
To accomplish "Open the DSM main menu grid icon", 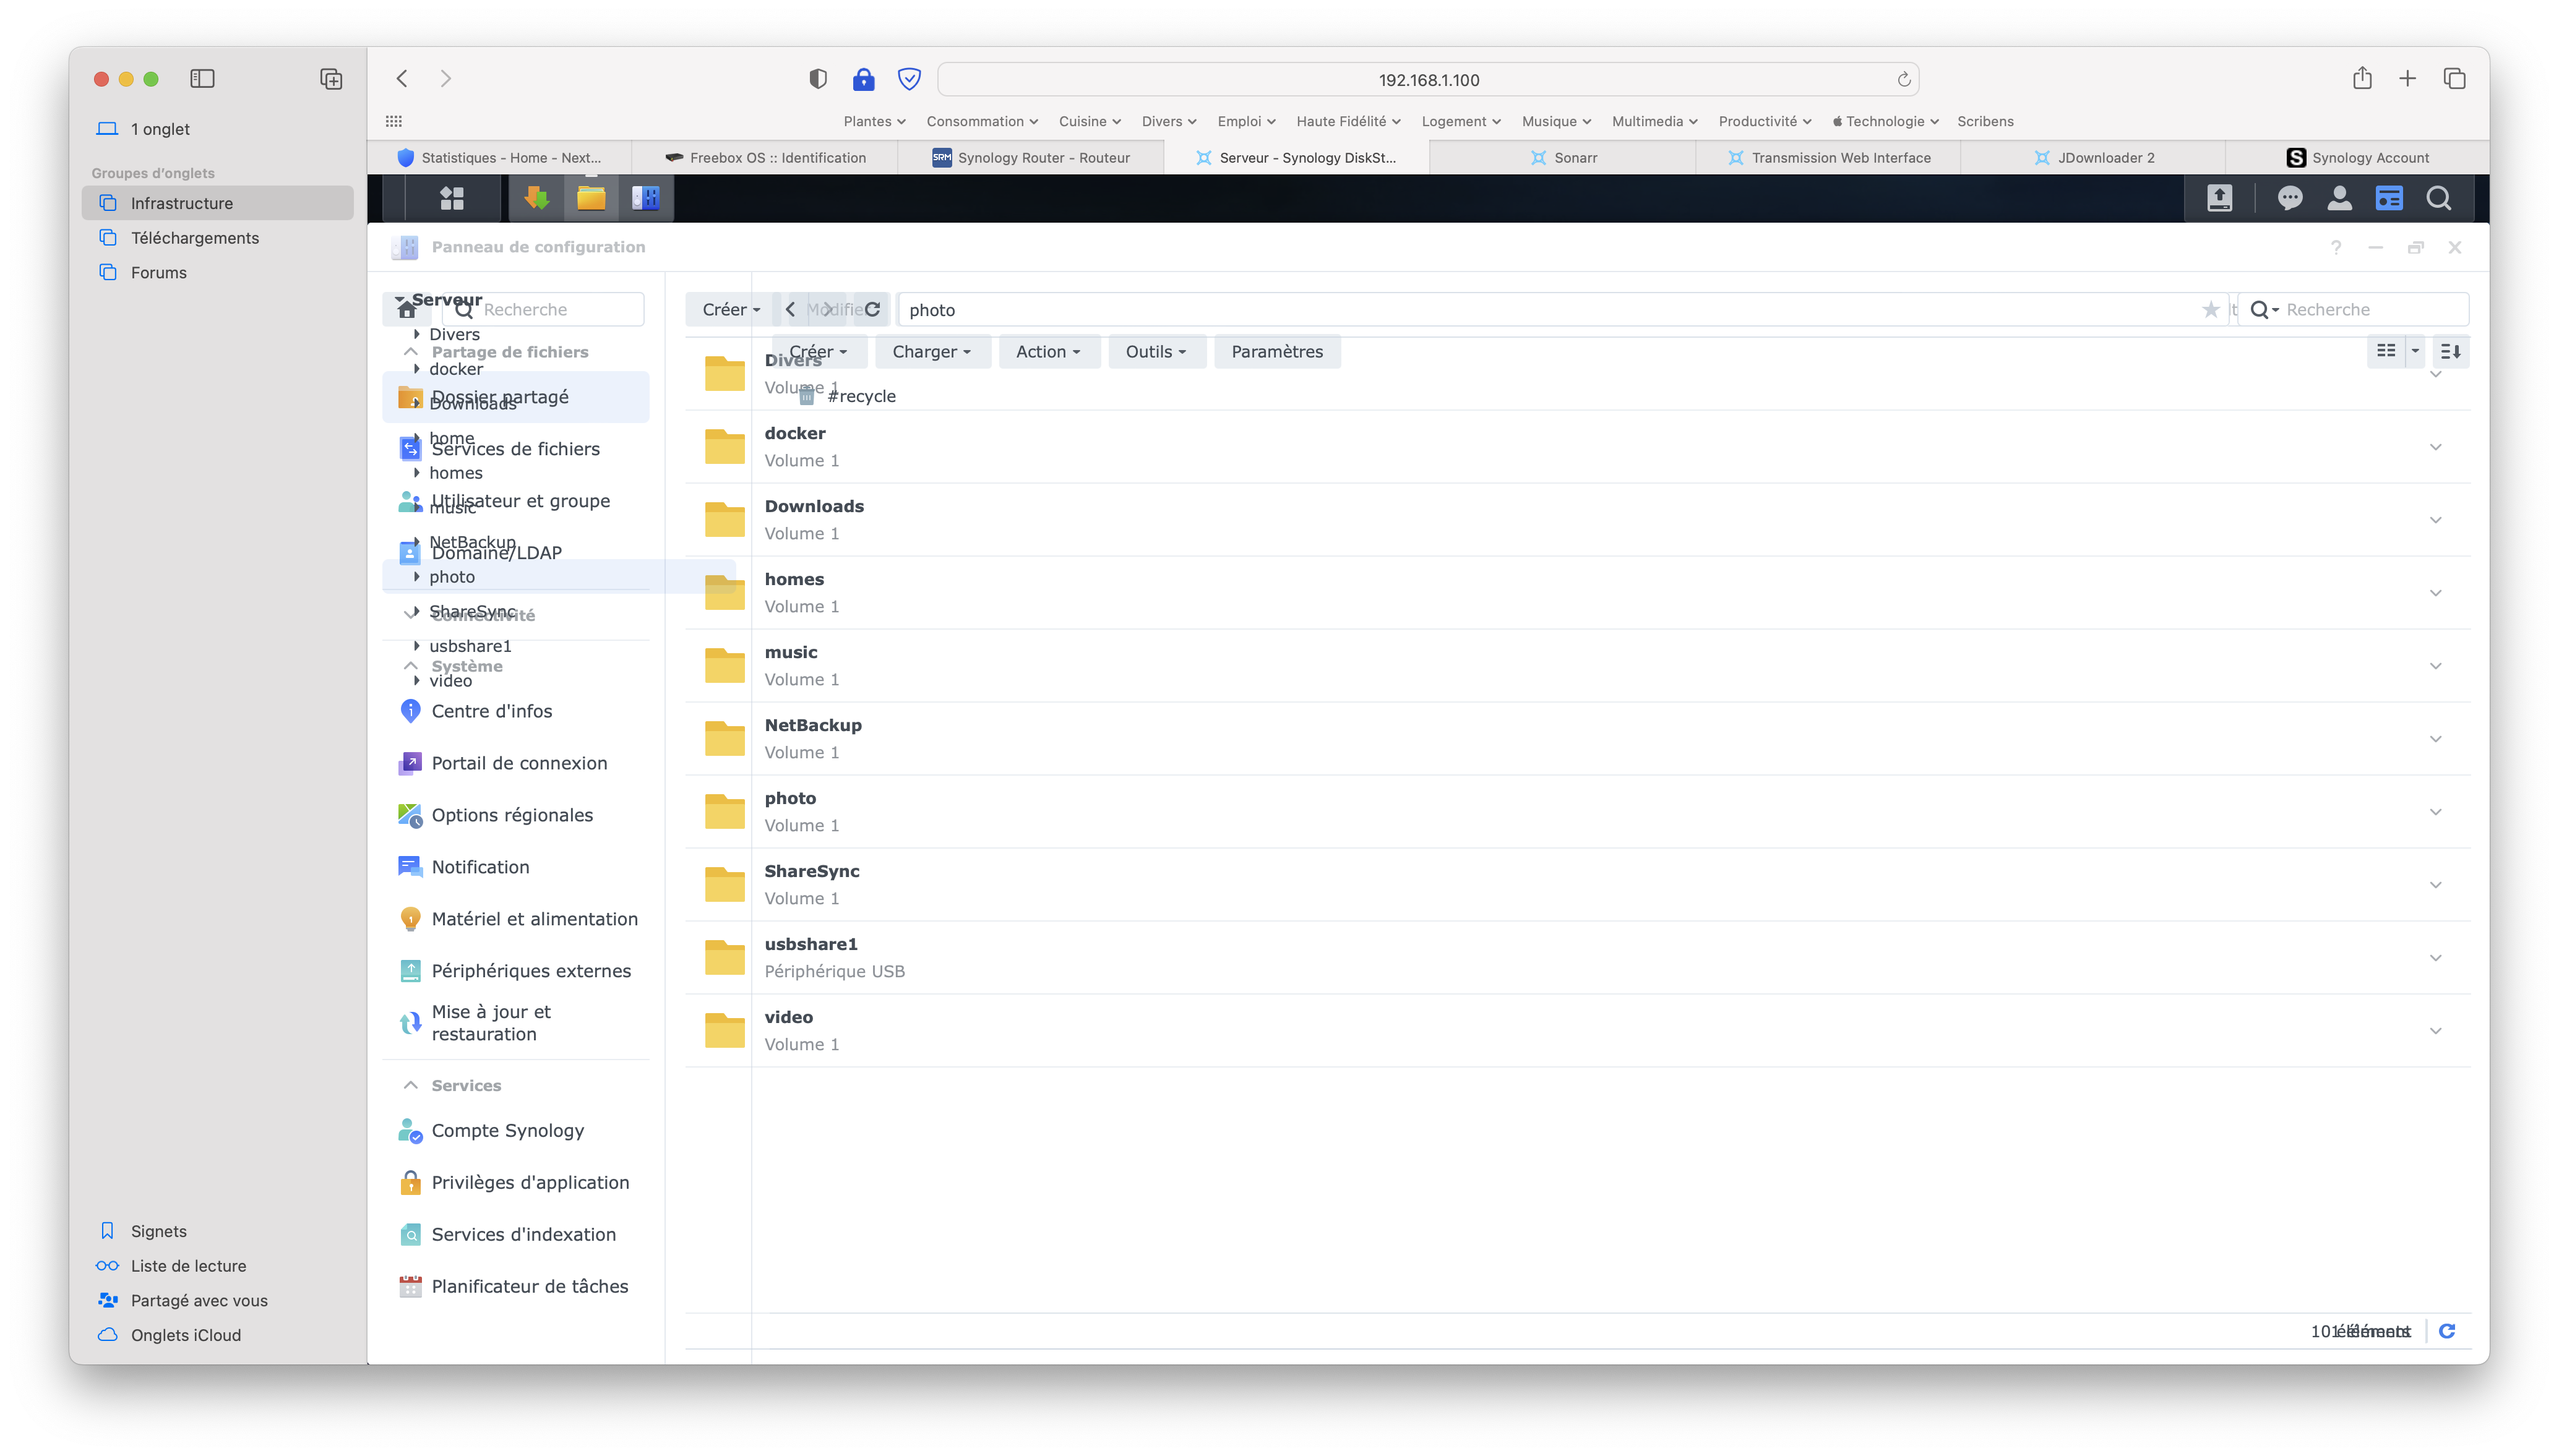I will [x=452, y=198].
